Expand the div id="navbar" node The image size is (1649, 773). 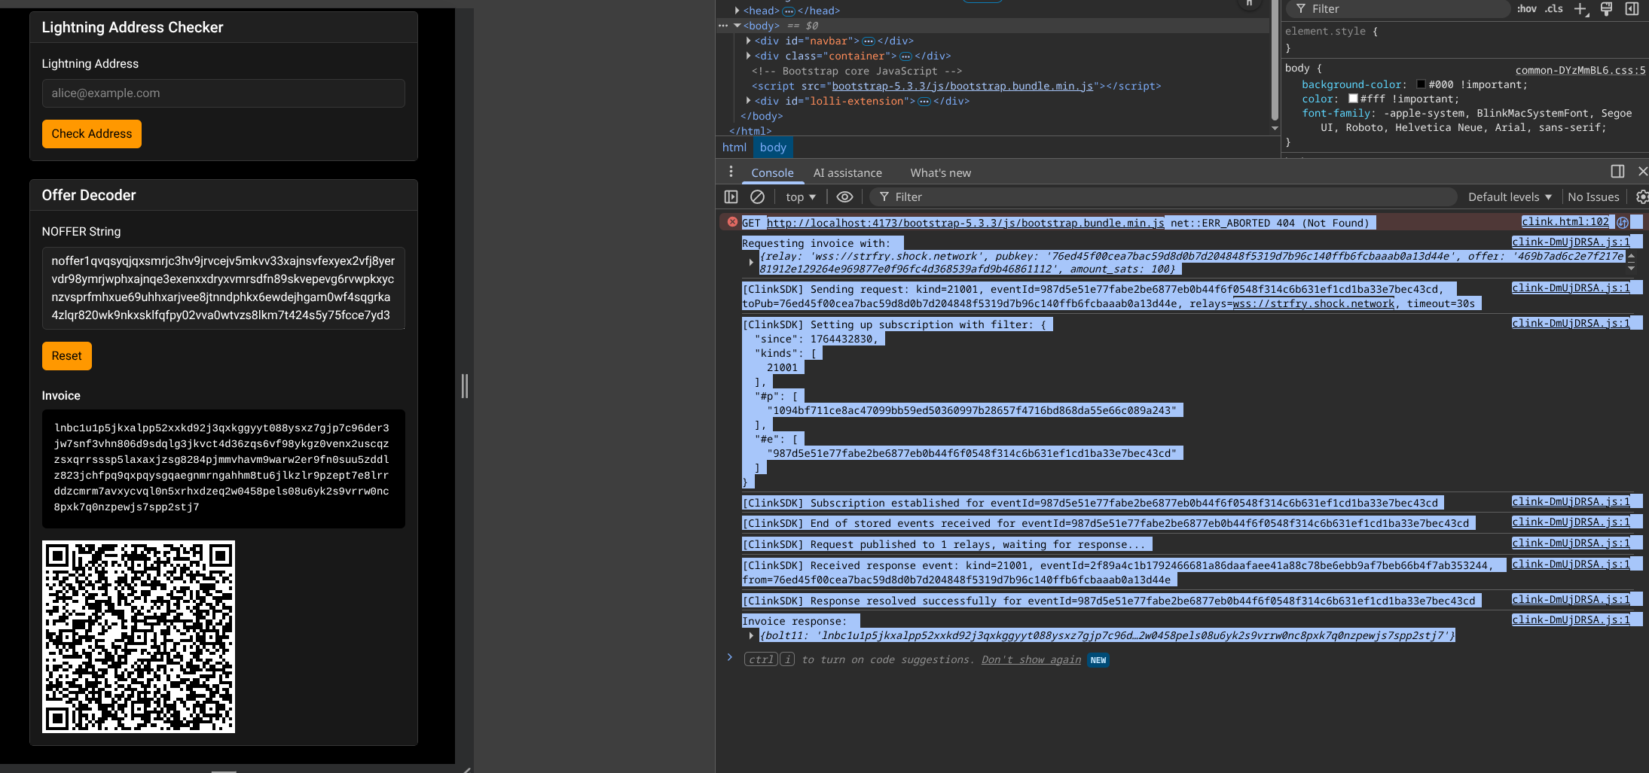(748, 41)
